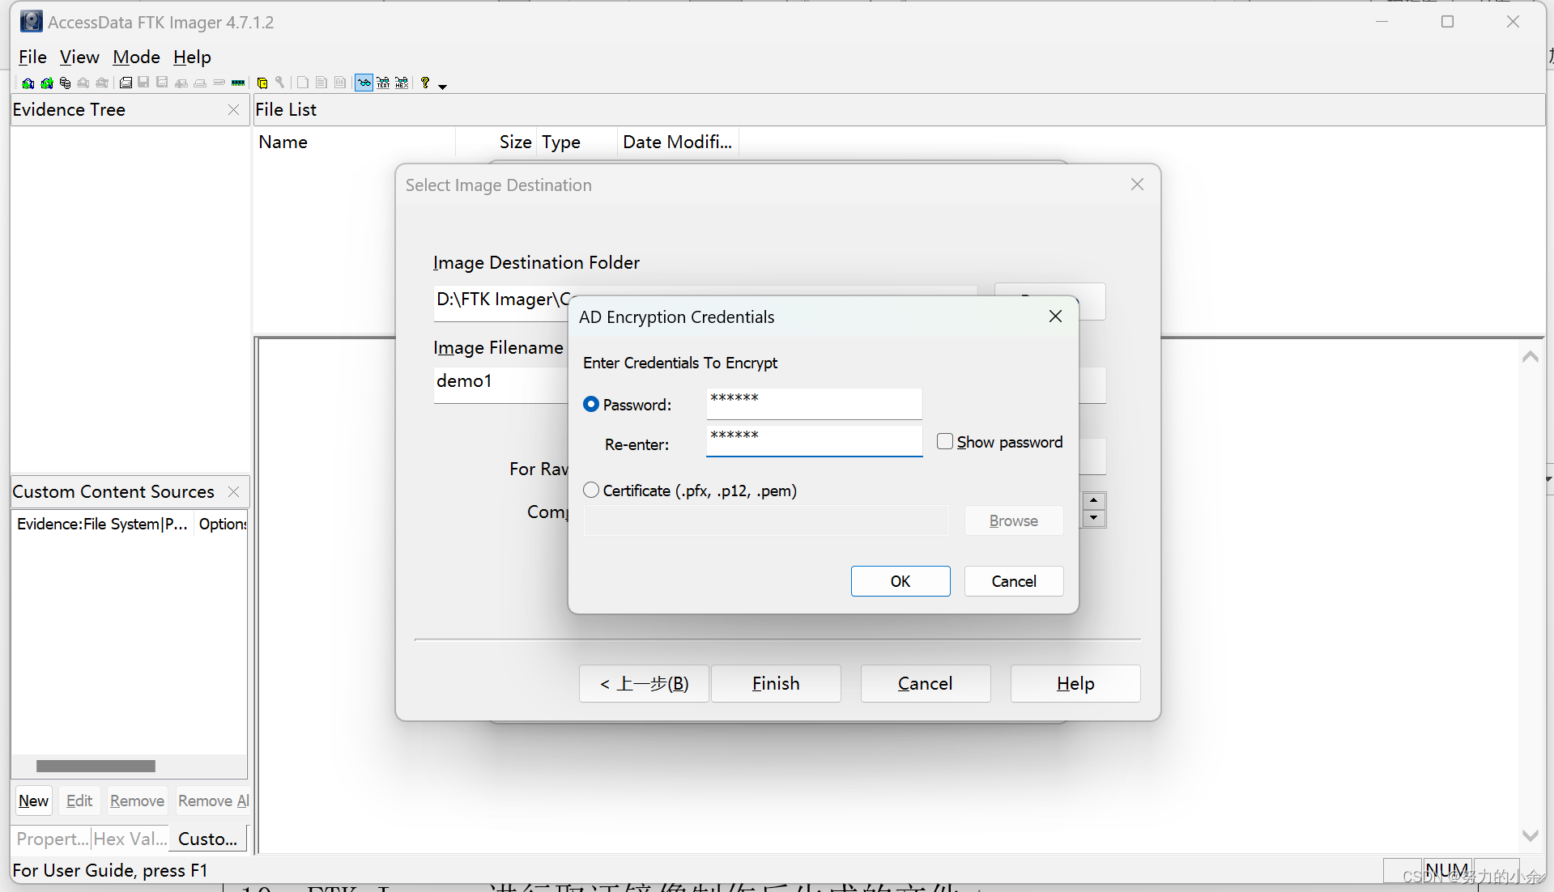The width and height of the screenshot is (1554, 892).
Task: Click the yellow question mark help icon
Action: click(425, 83)
